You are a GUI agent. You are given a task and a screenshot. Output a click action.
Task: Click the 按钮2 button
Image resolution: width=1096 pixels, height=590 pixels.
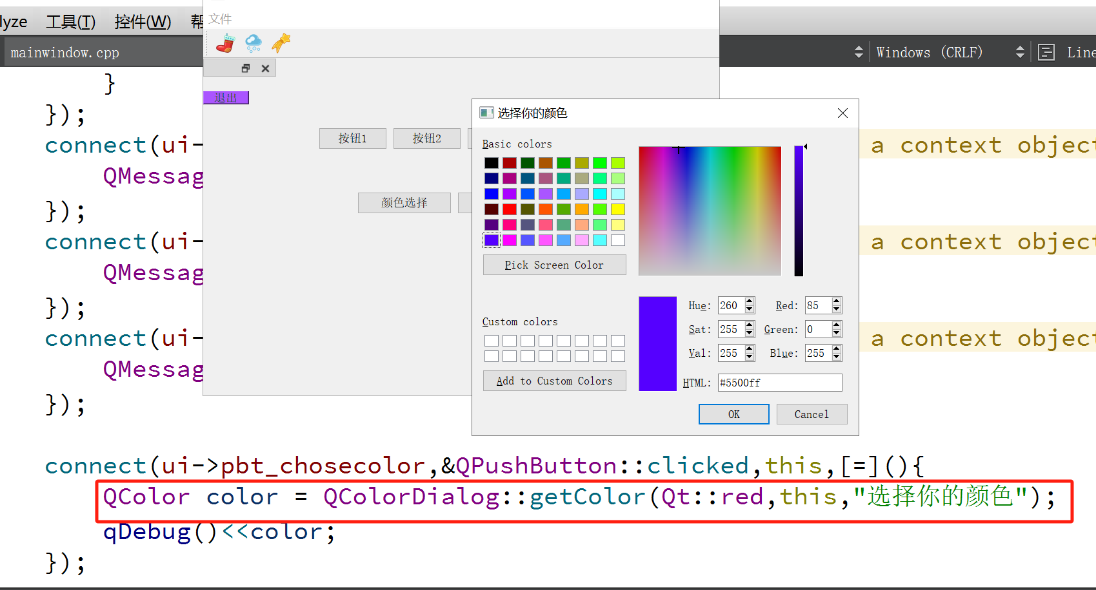click(x=427, y=138)
